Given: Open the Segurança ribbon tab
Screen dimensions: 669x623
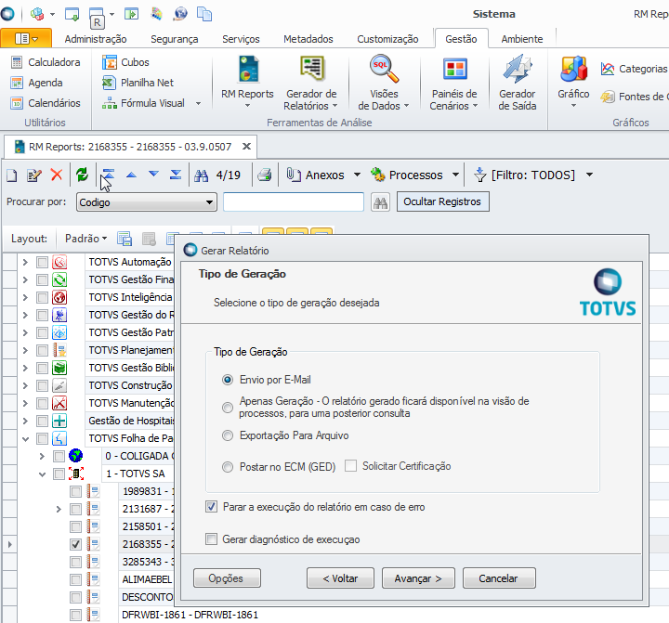Looking at the screenshot, I should pos(174,39).
